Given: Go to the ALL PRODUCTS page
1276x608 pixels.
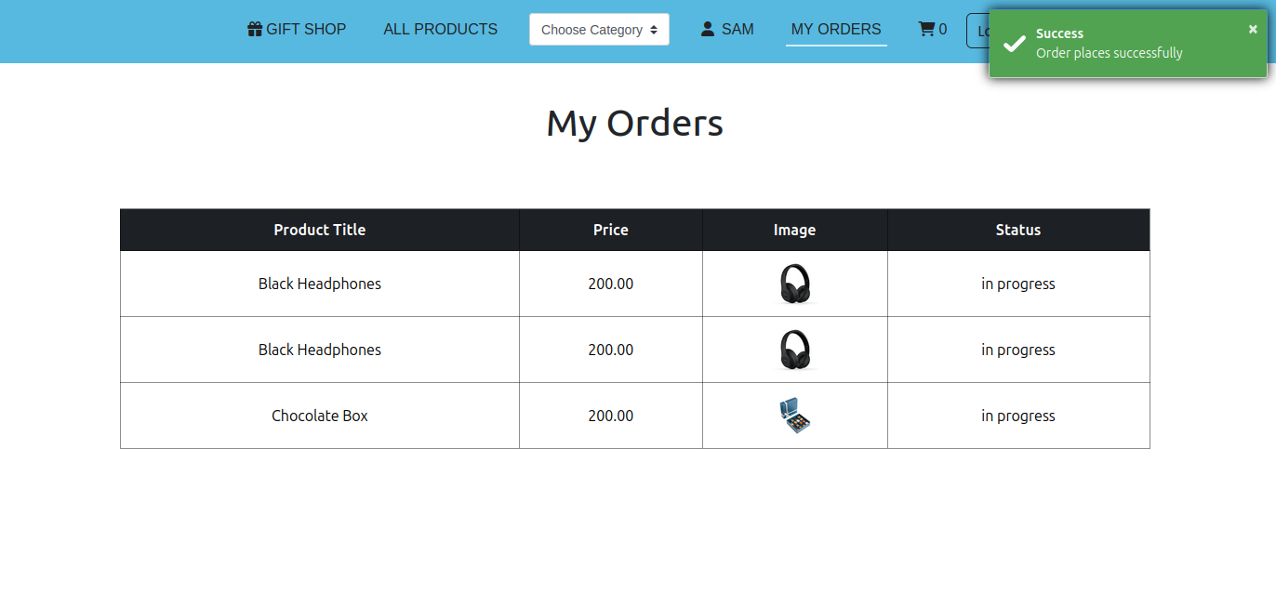Looking at the screenshot, I should coord(440,30).
